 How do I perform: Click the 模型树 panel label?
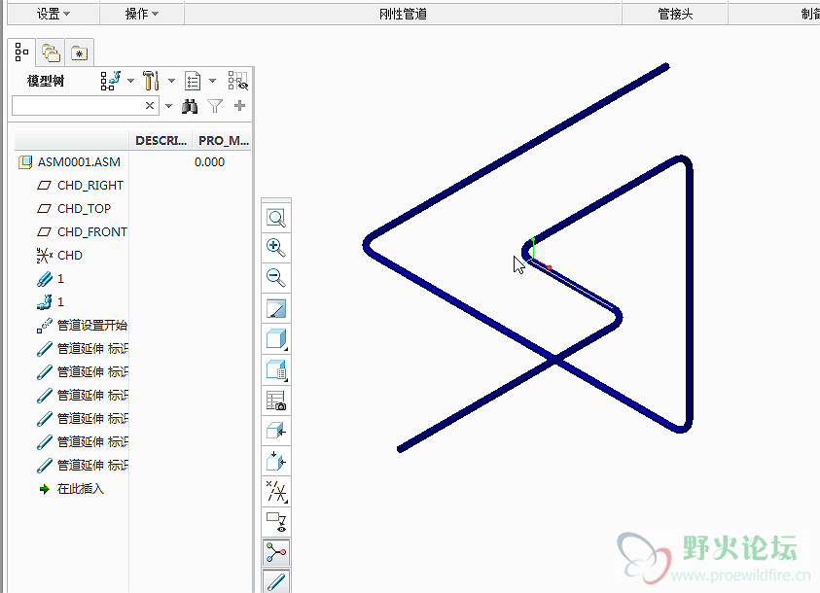(x=46, y=81)
